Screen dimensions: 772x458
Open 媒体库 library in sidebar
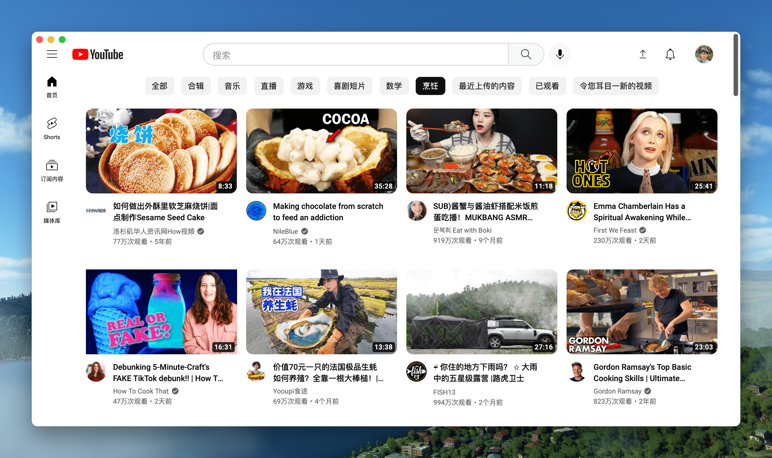pyautogui.click(x=52, y=212)
